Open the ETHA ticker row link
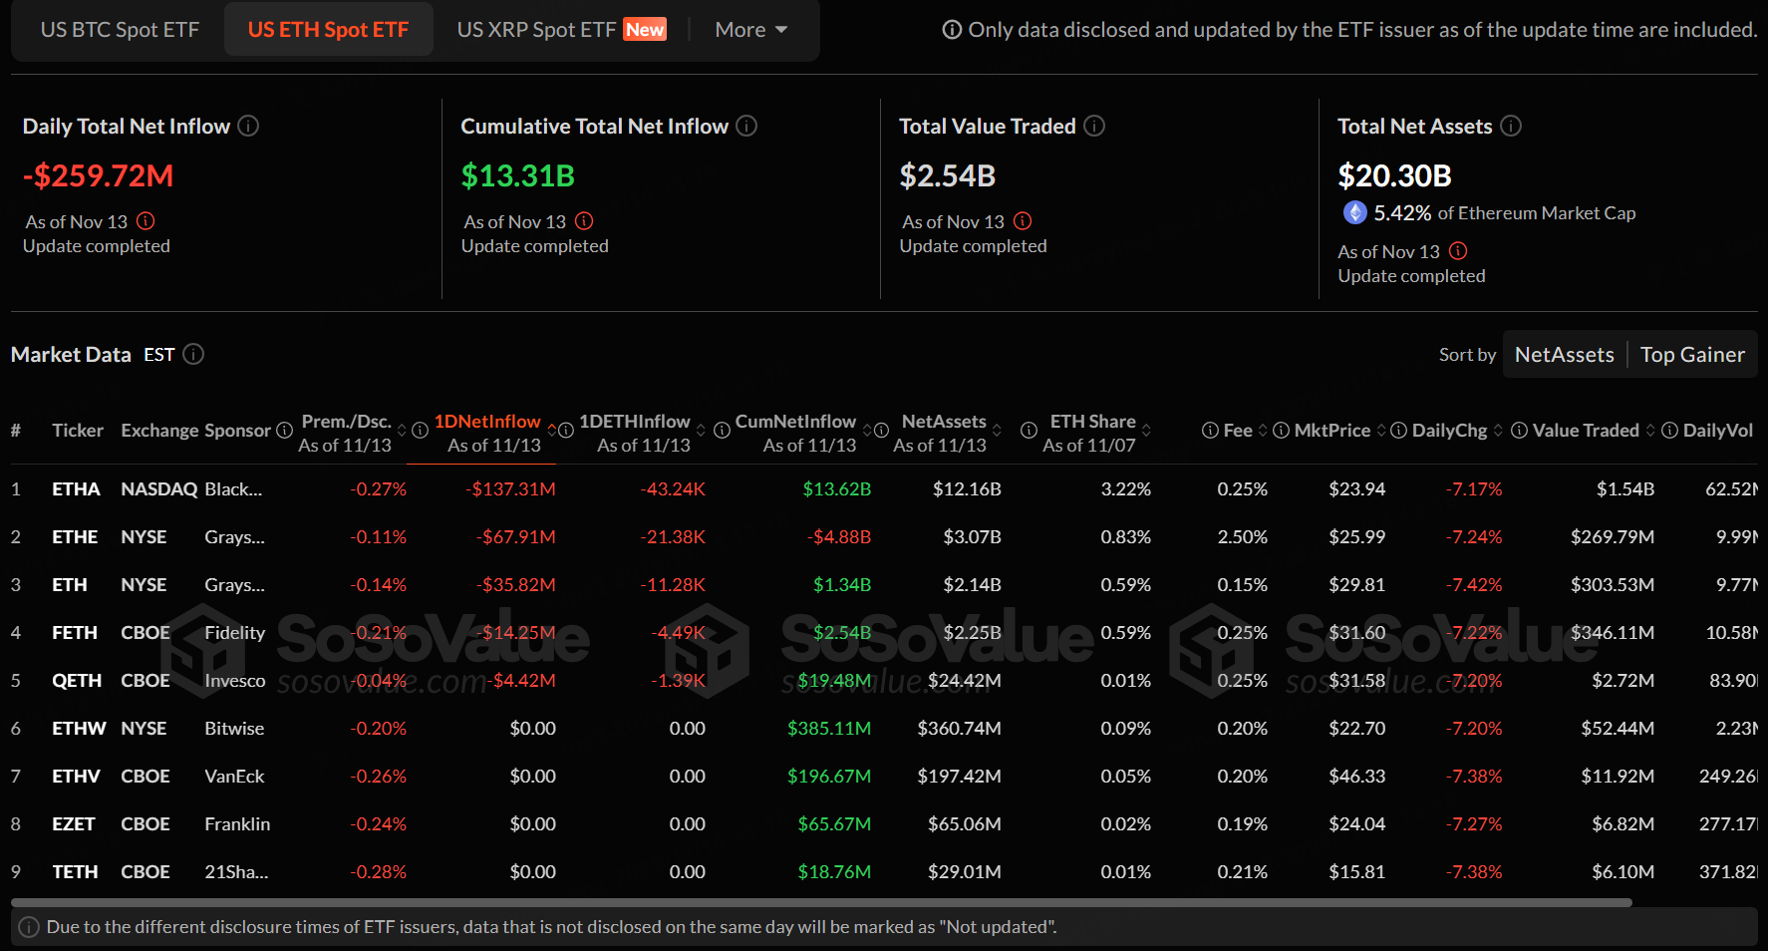Viewport: 1768px width, 951px height. pyautogui.click(x=76, y=489)
